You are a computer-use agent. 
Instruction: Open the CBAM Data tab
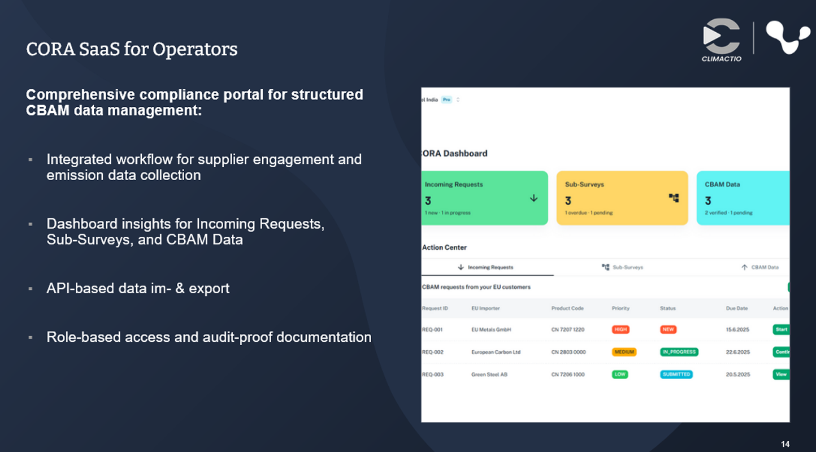760,267
